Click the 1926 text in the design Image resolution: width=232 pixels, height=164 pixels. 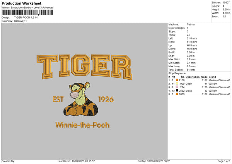point(106,99)
